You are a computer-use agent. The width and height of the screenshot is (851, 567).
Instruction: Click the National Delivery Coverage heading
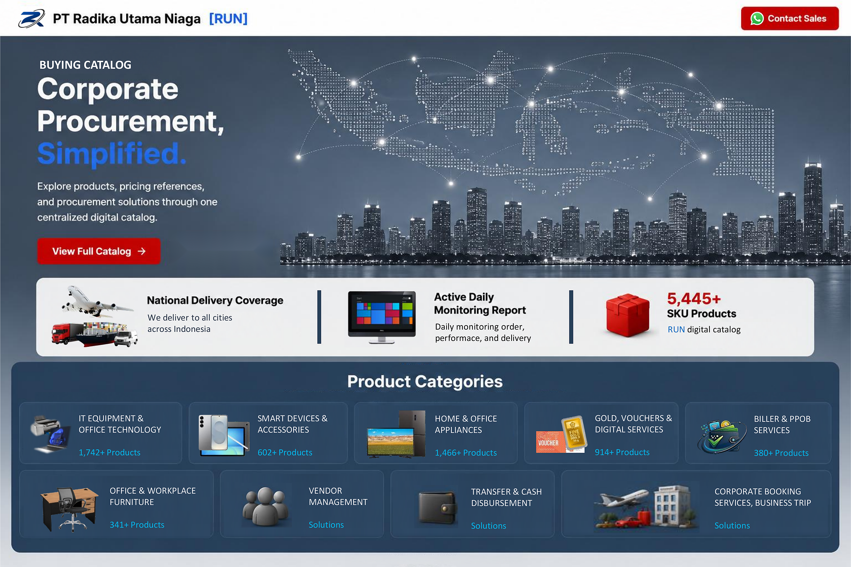click(x=215, y=300)
